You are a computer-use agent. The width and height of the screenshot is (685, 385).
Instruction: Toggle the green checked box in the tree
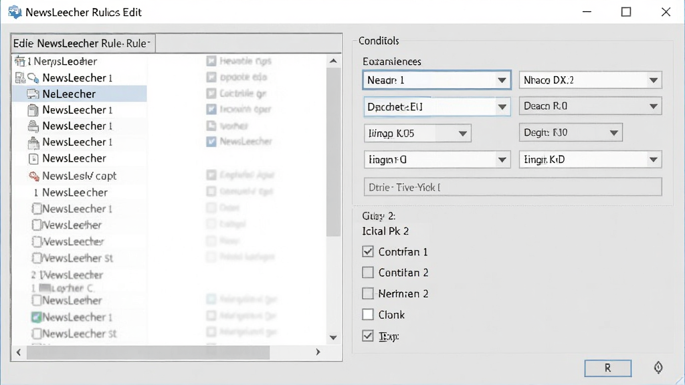pos(37,317)
